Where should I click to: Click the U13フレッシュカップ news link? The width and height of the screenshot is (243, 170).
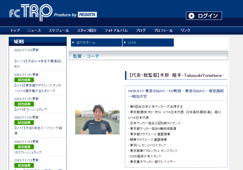pyautogui.click(x=28, y=152)
